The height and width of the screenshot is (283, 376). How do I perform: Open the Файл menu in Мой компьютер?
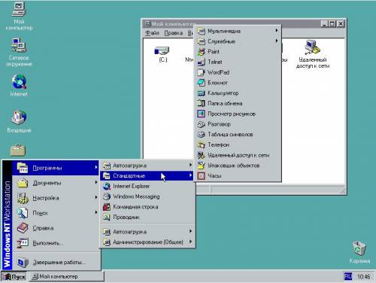[x=153, y=33]
